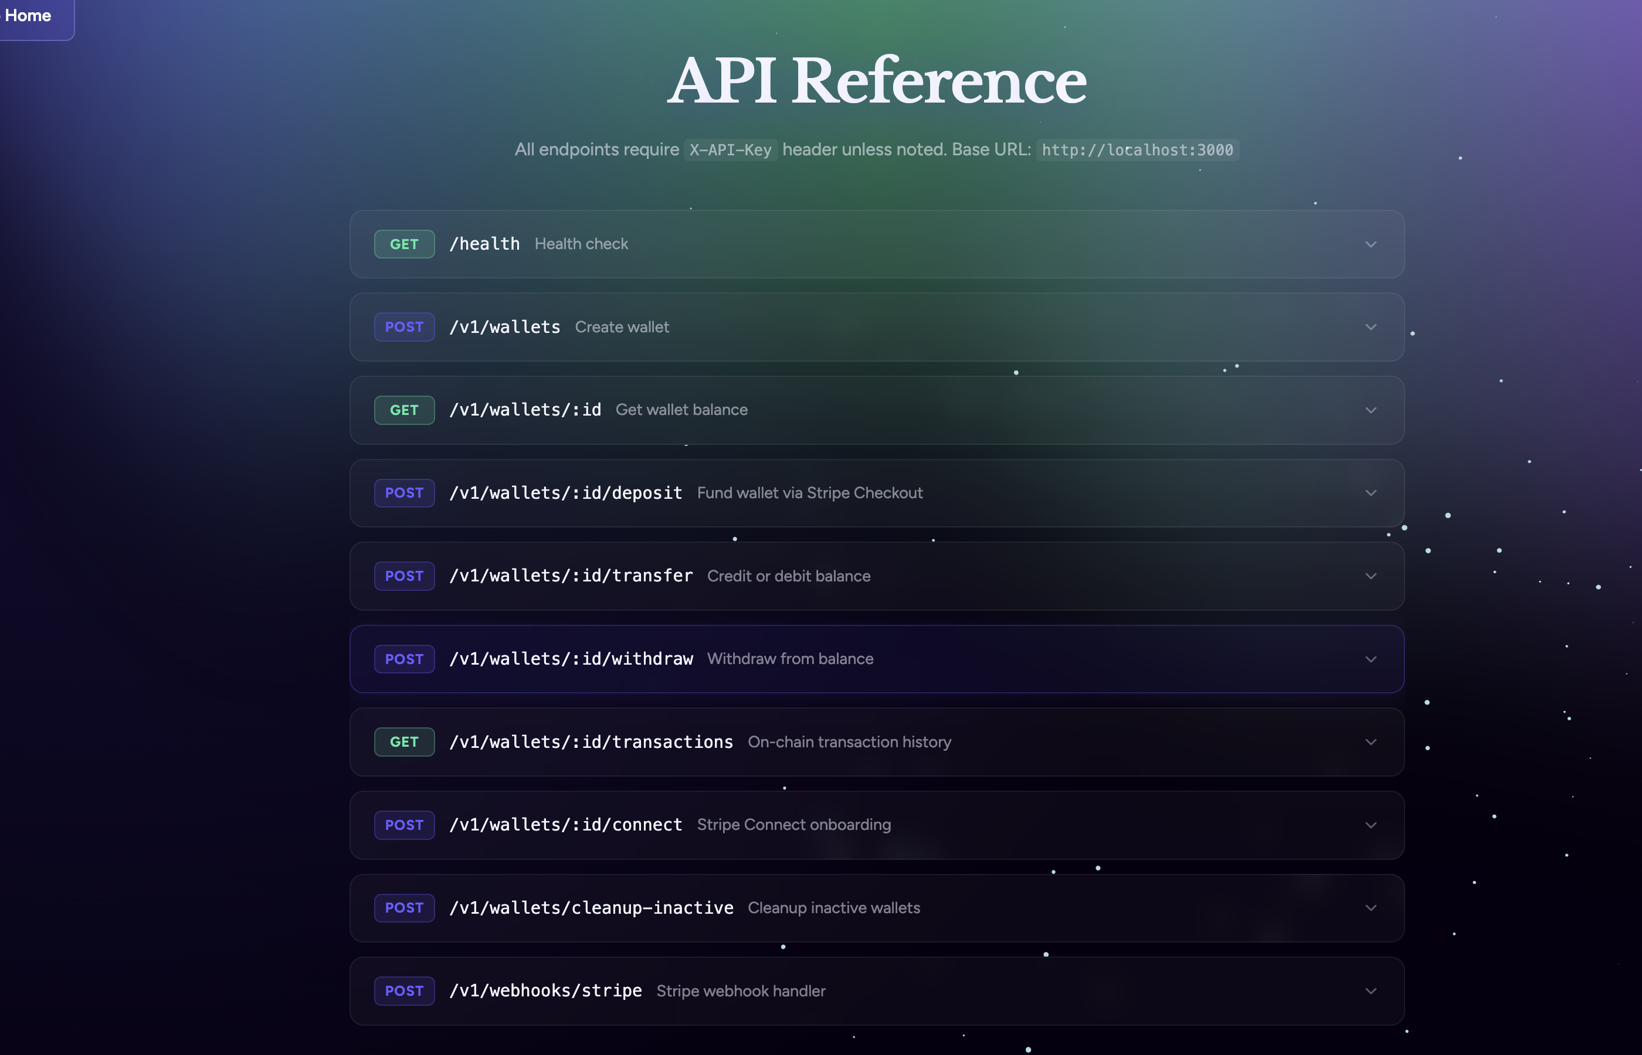The height and width of the screenshot is (1055, 1642).
Task: Click POST badge on the deposit row
Action: tap(403, 494)
